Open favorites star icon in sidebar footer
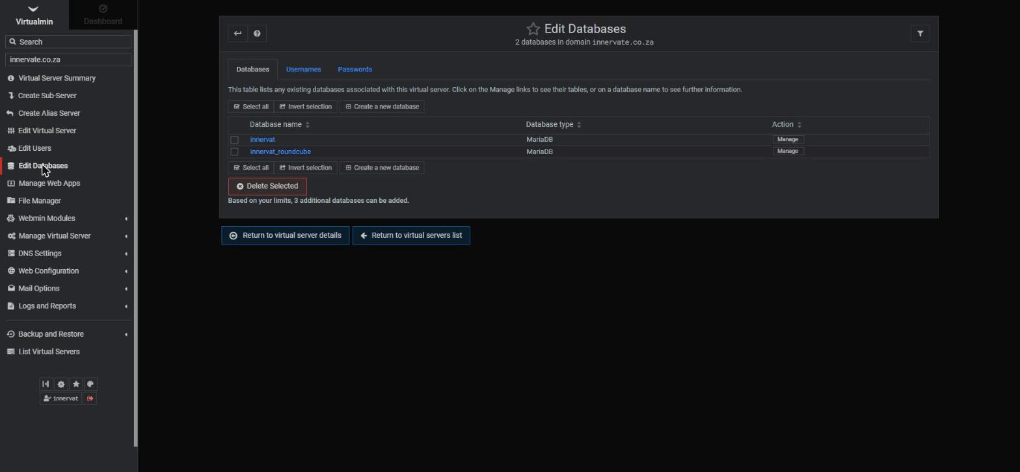 [x=75, y=384]
